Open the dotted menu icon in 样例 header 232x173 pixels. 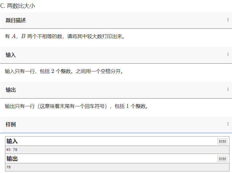click(x=228, y=124)
